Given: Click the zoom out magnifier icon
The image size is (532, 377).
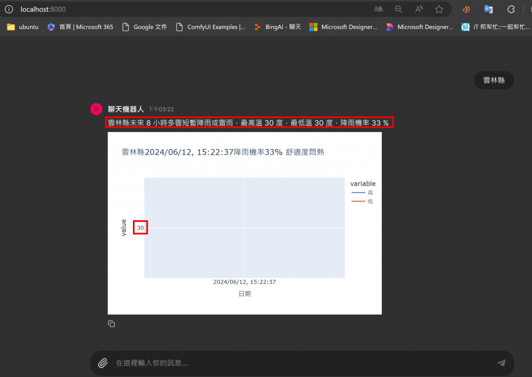Looking at the screenshot, I should tap(398, 9).
